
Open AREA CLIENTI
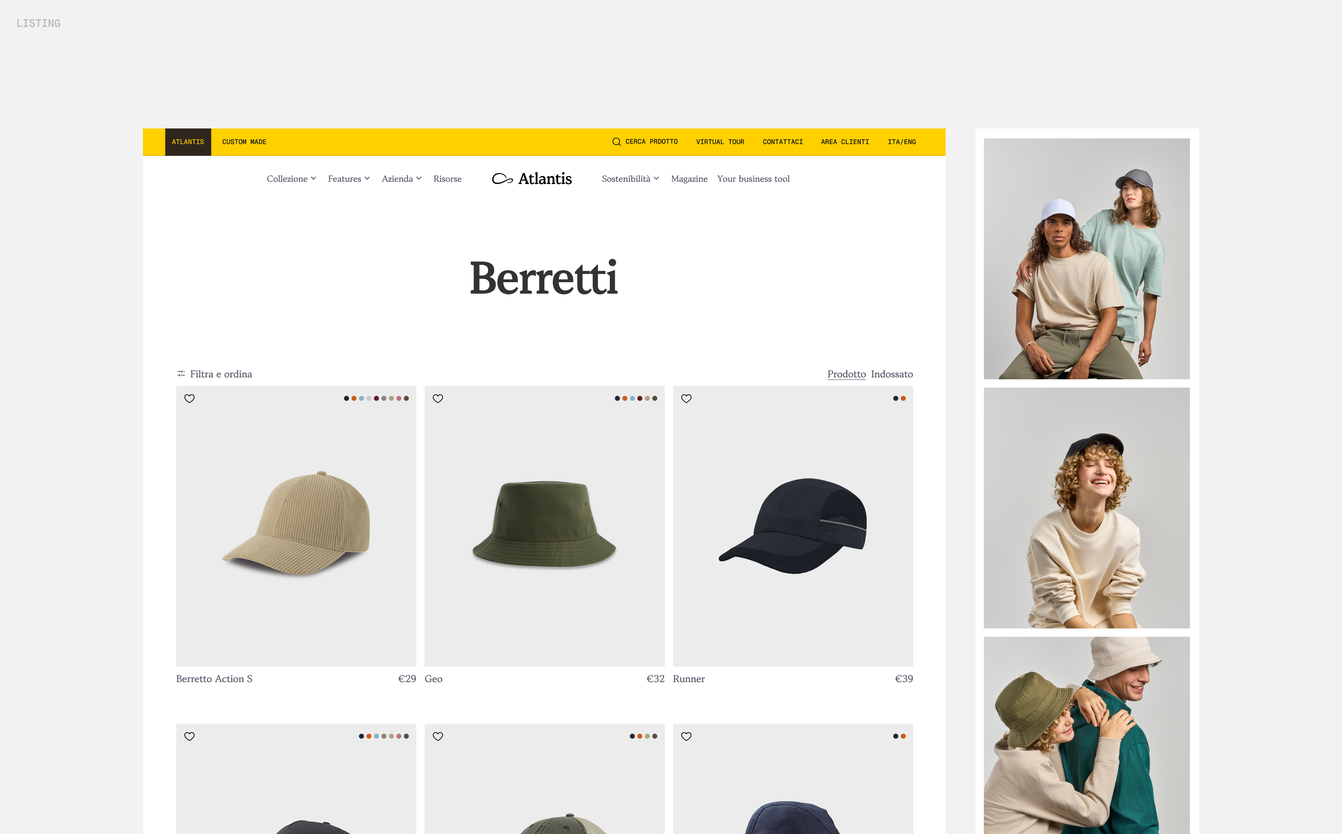coord(845,142)
